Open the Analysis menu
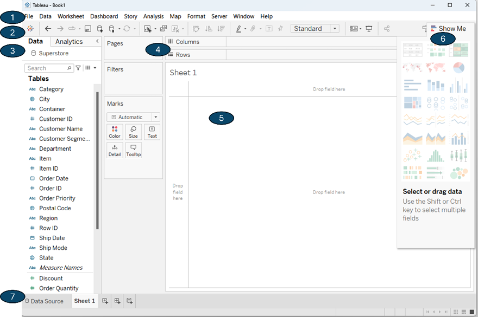The image size is (478, 317). (x=153, y=16)
